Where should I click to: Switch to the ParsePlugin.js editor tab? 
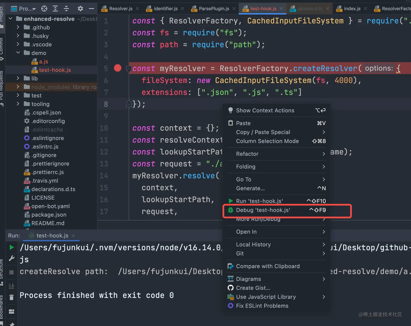pyautogui.click(x=214, y=9)
